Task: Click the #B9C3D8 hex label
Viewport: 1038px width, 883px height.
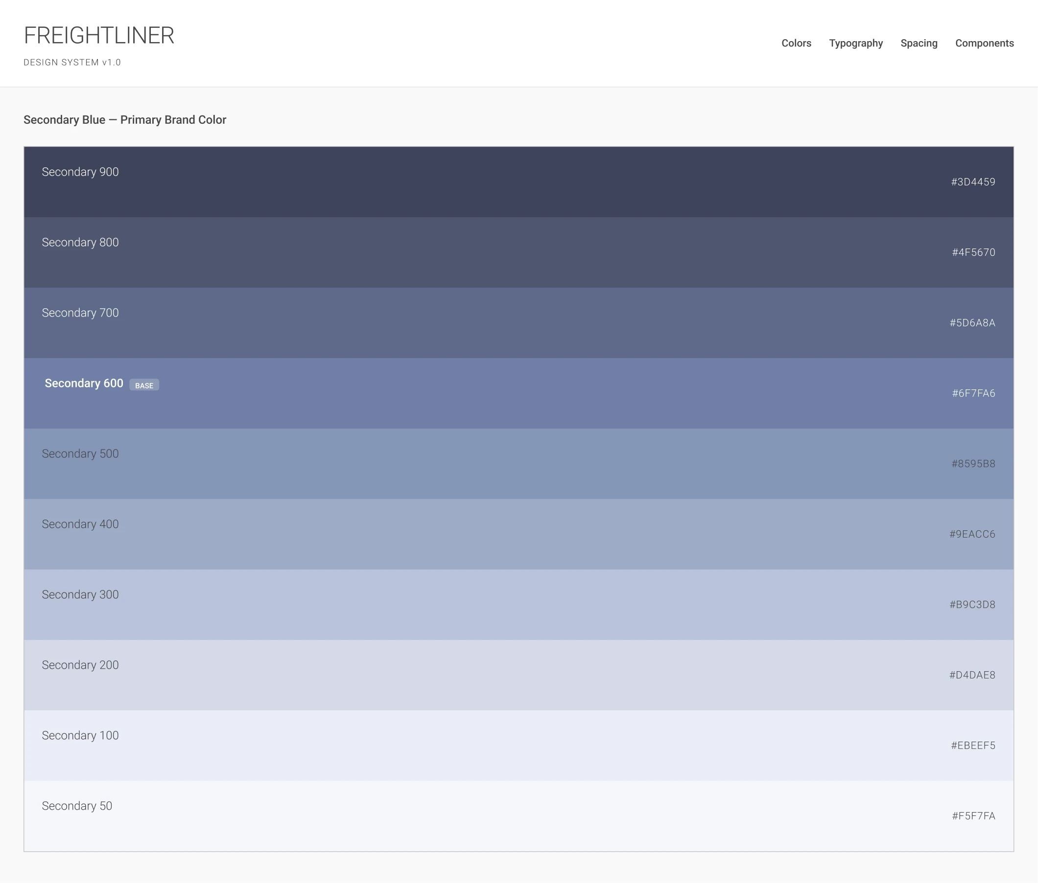Action: pos(972,605)
